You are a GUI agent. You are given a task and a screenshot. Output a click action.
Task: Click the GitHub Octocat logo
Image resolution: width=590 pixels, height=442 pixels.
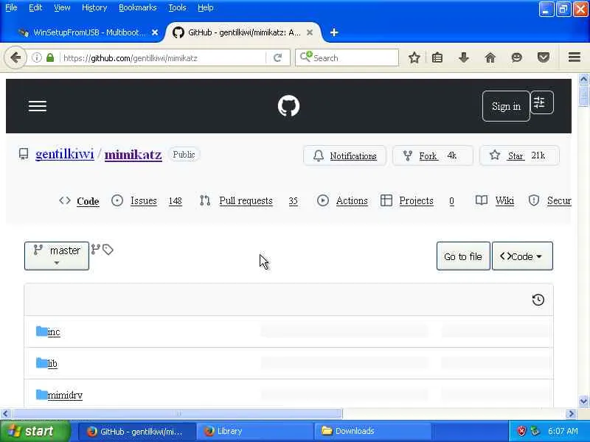pyautogui.click(x=288, y=106)
